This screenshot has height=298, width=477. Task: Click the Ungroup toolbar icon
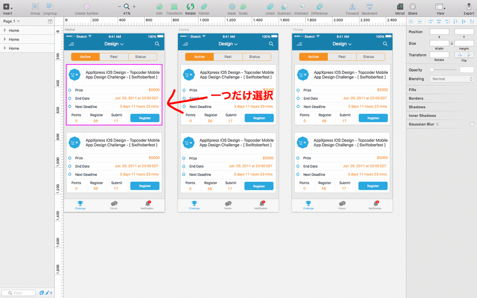tap(50, 6)
